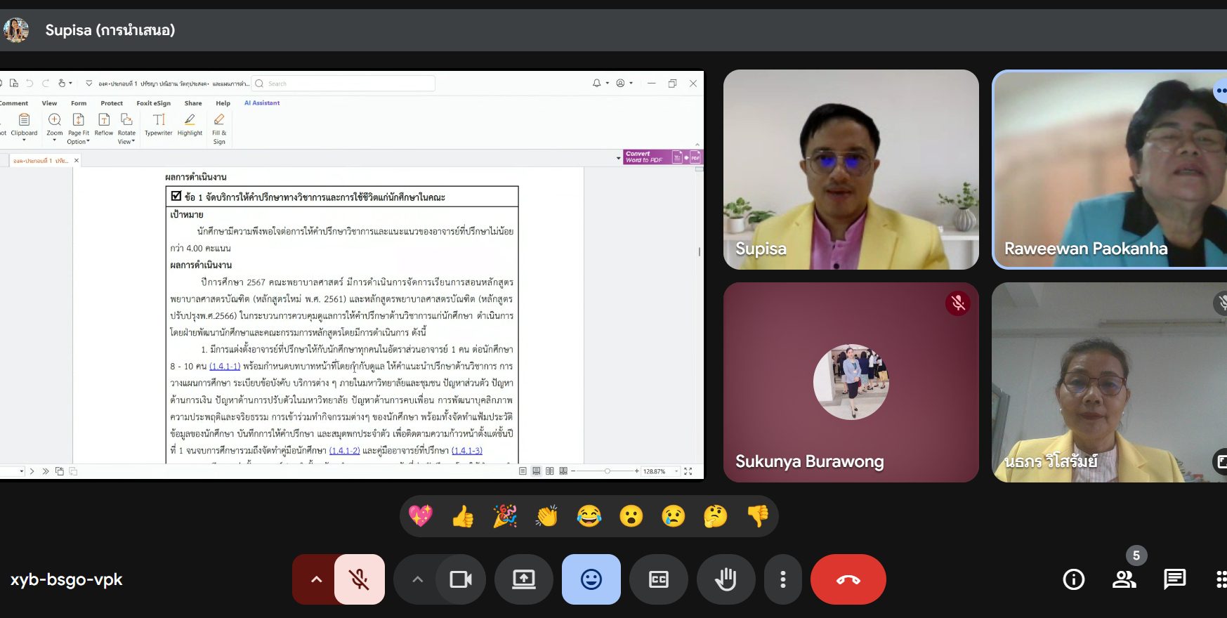Send the thinking face reaction
Viewport: 1227px width, 618px height.
click(x=716, y=516)
